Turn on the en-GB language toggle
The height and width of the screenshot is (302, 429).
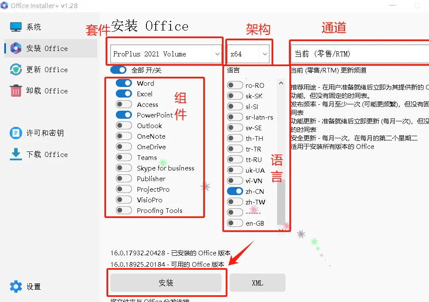[235, 223]
